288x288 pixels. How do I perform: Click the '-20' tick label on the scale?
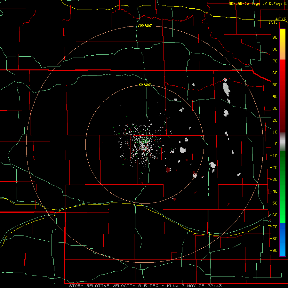[x=274, y=167]
